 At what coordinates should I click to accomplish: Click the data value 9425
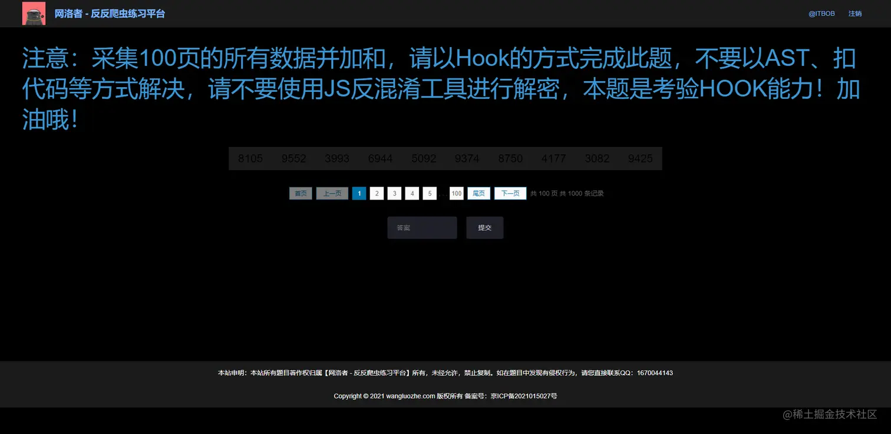[641, 158]
